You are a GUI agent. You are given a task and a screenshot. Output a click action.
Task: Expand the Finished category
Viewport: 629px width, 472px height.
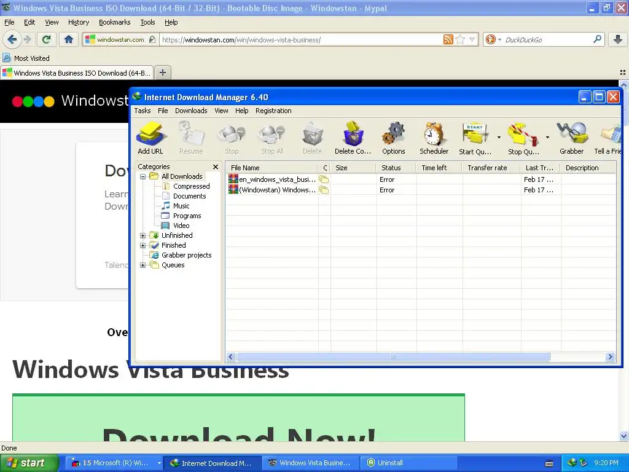tap(143, 245)
